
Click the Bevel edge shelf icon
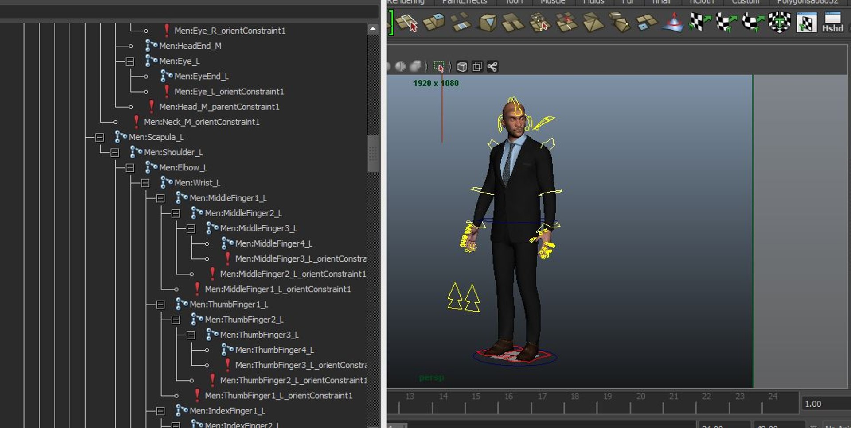(619, 23)
